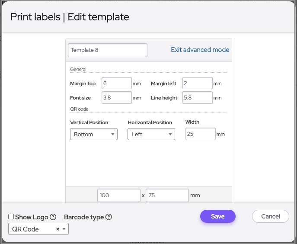Focus the Margin top input
This screenshot has height=244, width=297.
(x=117, y=83)
